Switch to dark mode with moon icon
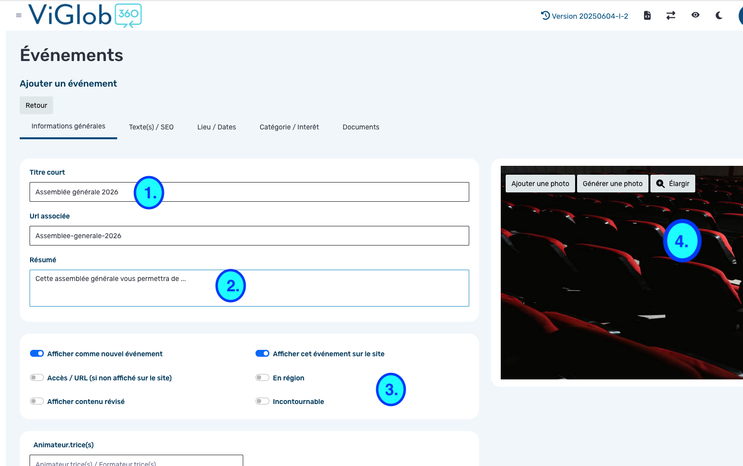This screenshot has height=466, width=743. [719, 16]
